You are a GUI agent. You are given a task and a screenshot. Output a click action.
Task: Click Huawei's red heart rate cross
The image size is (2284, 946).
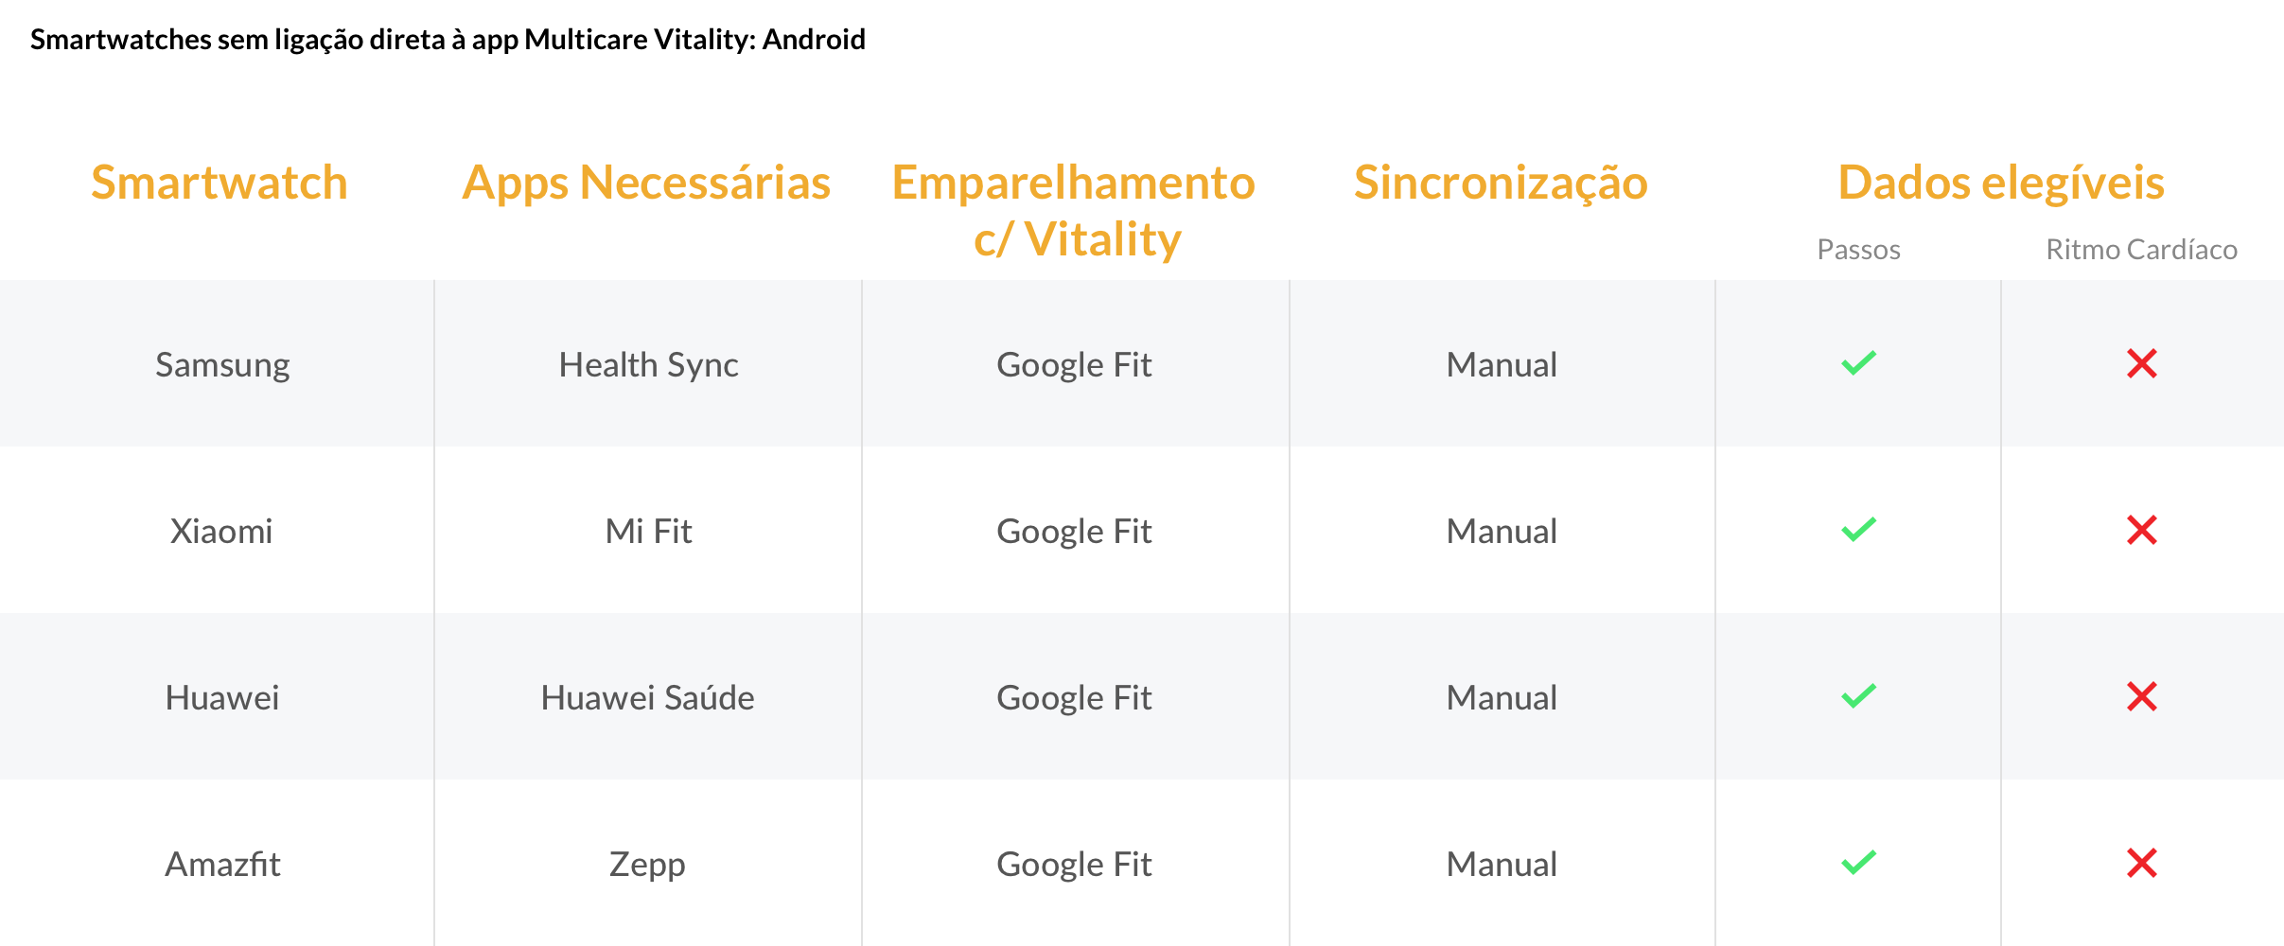click(x=2142, y=696)
